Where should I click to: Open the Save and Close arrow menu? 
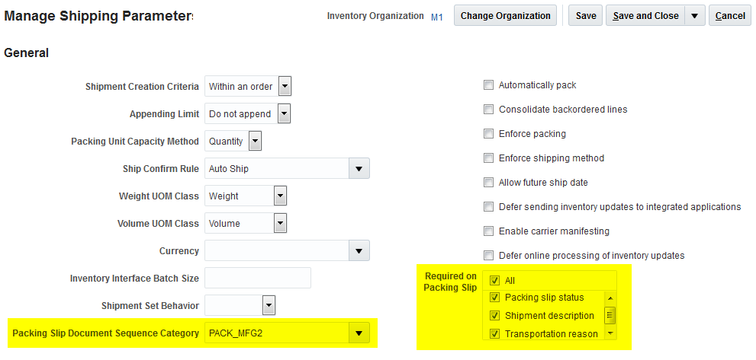[x=694, y=16]
